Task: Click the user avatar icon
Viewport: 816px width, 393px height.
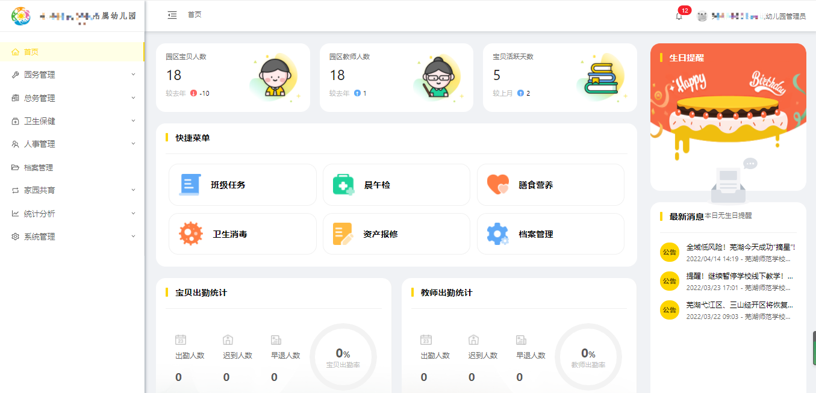Action: tap(702, 16)
